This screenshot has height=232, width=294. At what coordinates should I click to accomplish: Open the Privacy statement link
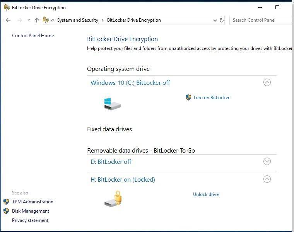(30, 220)
